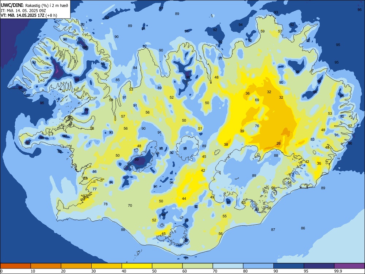Image resolution: width=365 pixels, height=274 pixels.
Task: Click the 95–99.9 indigo legend swatch
Action: coord(319,266)
